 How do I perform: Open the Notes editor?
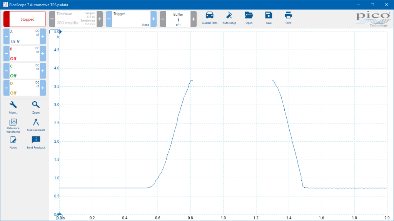[13, 143]
